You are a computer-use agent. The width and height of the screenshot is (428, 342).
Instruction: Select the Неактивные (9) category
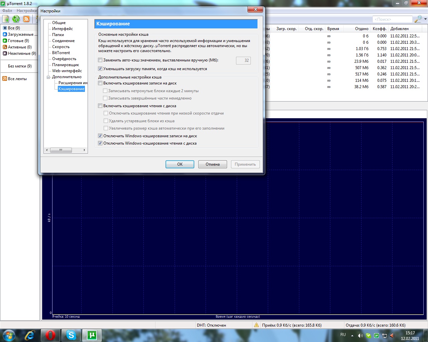19,53
